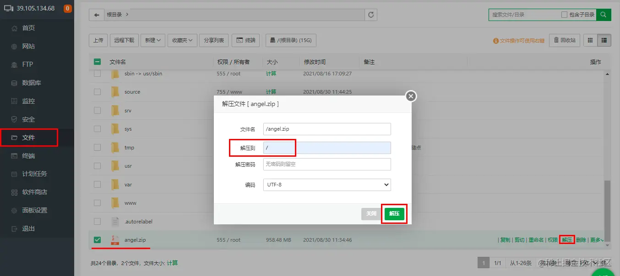Toggle the select-all checkbox in the header

[x=97, y=62]
